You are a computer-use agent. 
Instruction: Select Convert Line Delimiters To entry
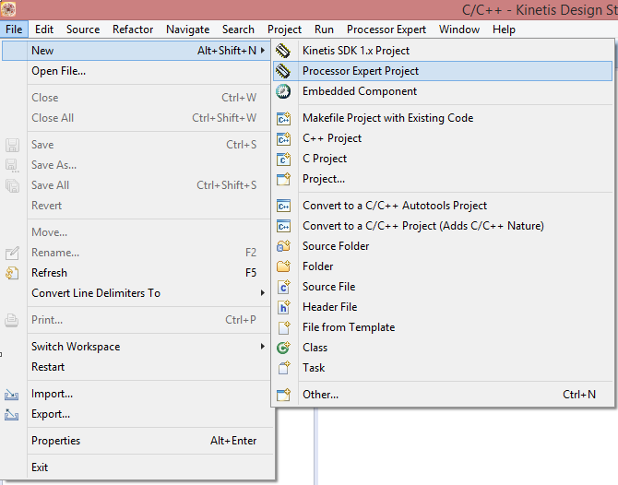point(137,293)
